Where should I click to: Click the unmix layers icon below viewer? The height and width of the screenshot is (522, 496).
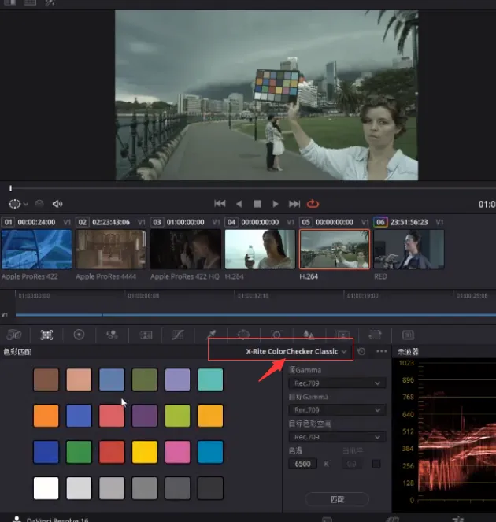tap(39, 203)
